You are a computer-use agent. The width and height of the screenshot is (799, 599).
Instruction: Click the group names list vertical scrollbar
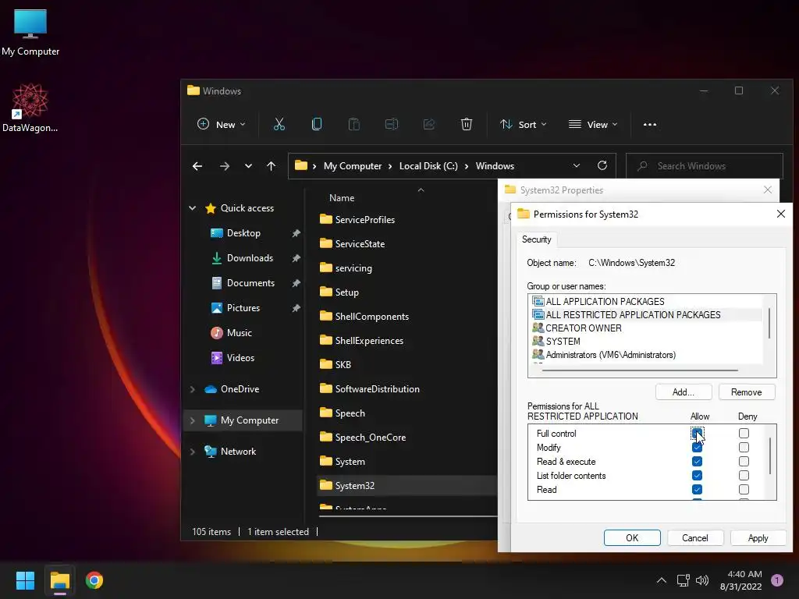point(769,323)
